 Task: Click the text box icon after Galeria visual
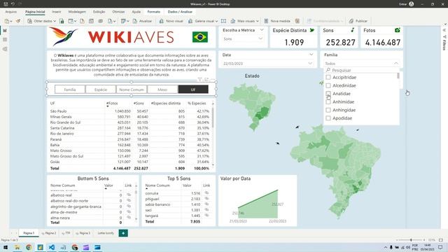click(224, 21)
